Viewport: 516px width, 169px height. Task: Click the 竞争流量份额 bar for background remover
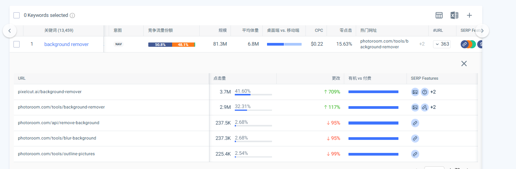click(171, 44)
